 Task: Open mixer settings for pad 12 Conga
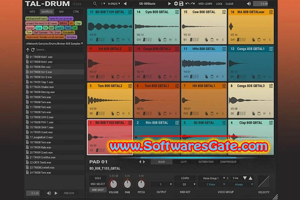(x=271, y=49)
